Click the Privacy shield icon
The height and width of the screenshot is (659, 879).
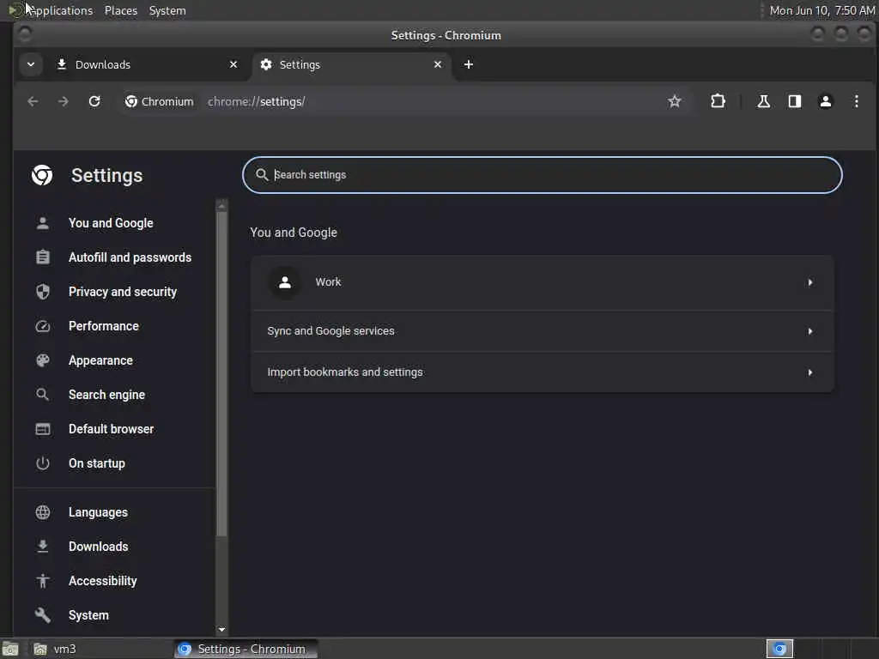[x=43, y=292]
